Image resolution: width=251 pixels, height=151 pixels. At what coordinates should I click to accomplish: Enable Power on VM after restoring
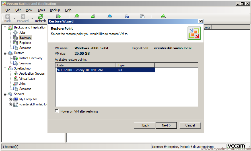click(x=57, y=111)
